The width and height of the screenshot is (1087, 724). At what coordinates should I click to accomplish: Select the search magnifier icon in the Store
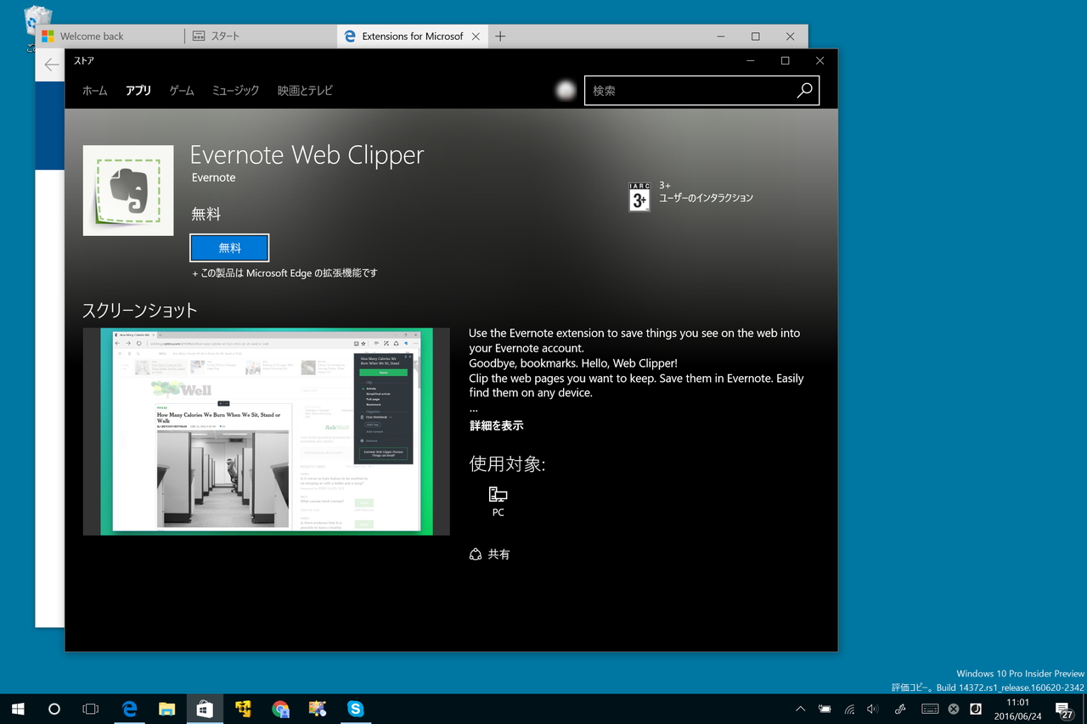803,90
